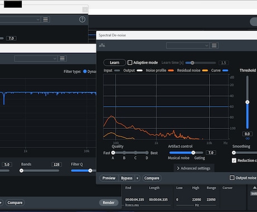Click Compare in Spectral De-noise window
This screenshot has width=257, height=212.
tap(152, 178)
